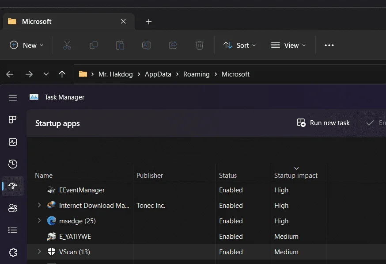Open Services page in Task Manager sidebar

(x=13, y=253)
